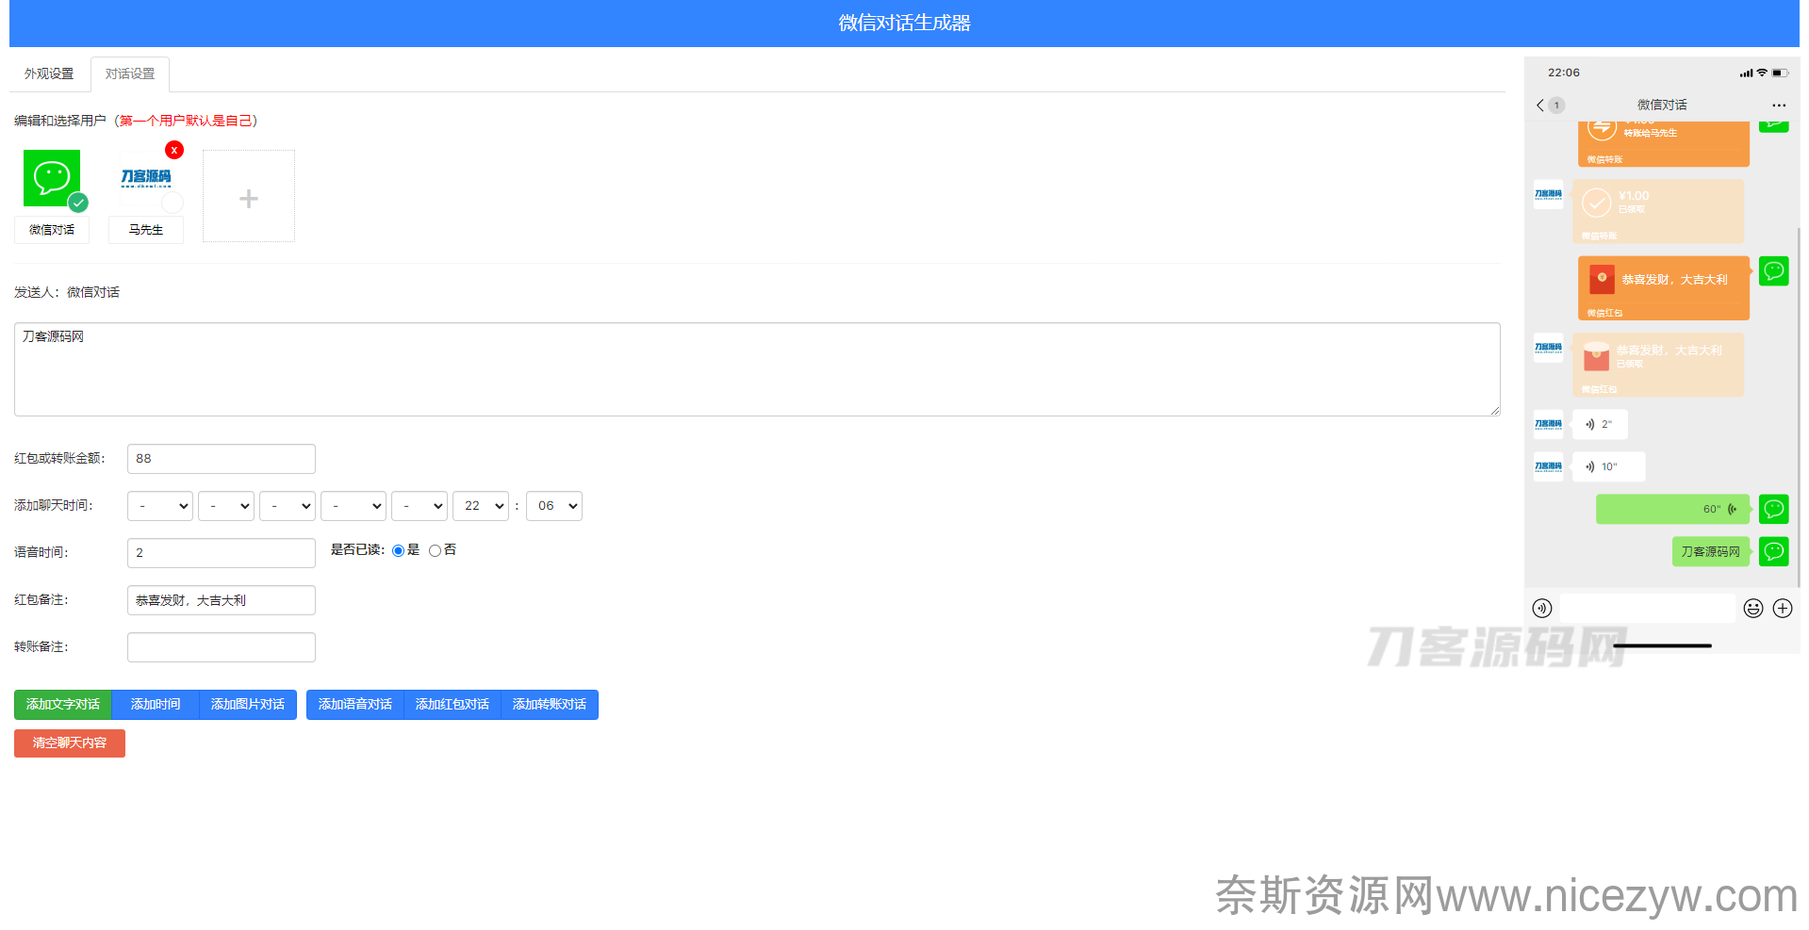This screenshot has height=930, width=1809.
Task: Tap the plus icon in phone chat bar
Action: (1783, 609)
